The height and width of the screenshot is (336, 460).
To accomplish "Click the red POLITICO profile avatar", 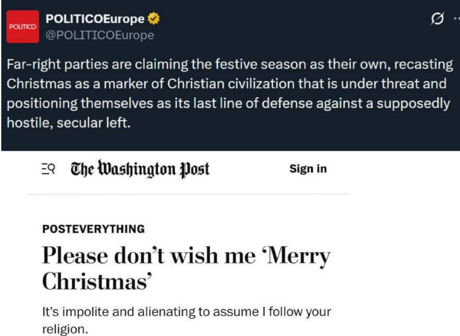I will point(22,27).
